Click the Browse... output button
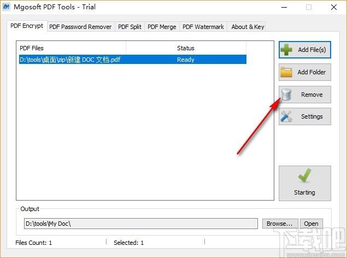This screenshot has width=347, height=258. (x=280, y=224)
